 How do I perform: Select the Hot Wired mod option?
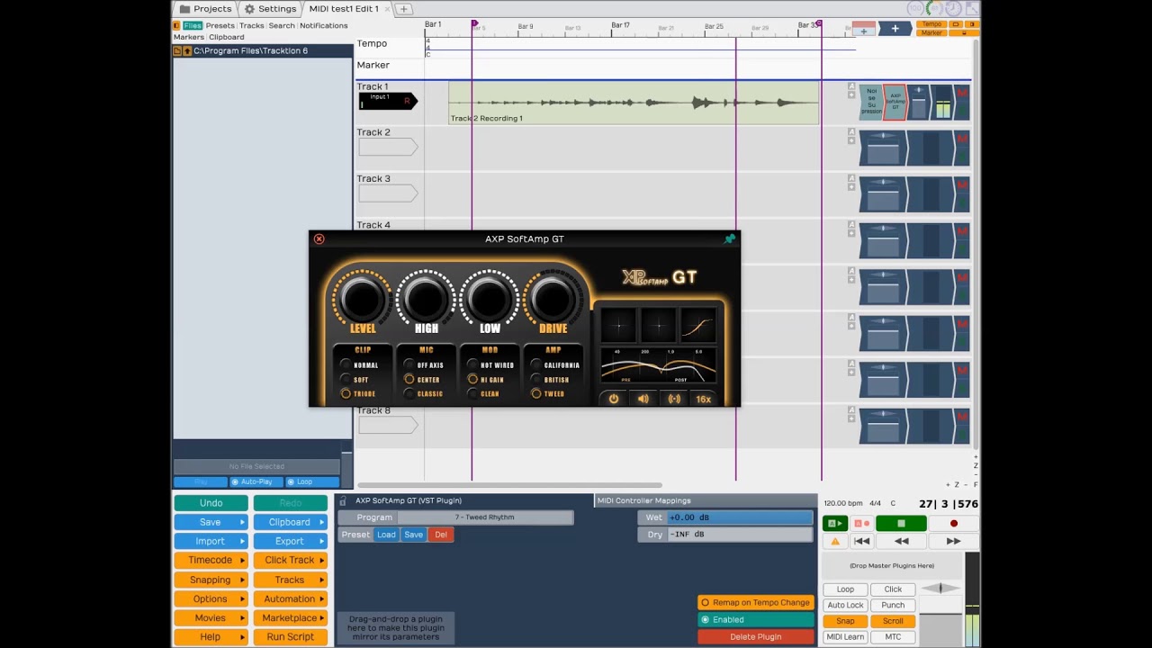tap(490, 365)
